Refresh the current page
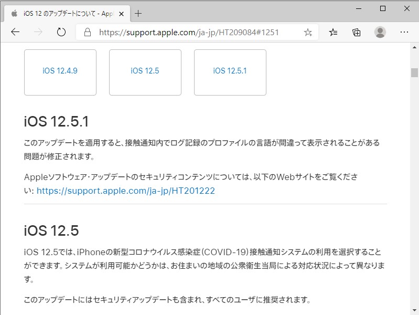Viewport: 419px width, 315px height. (x=61, y=32)
